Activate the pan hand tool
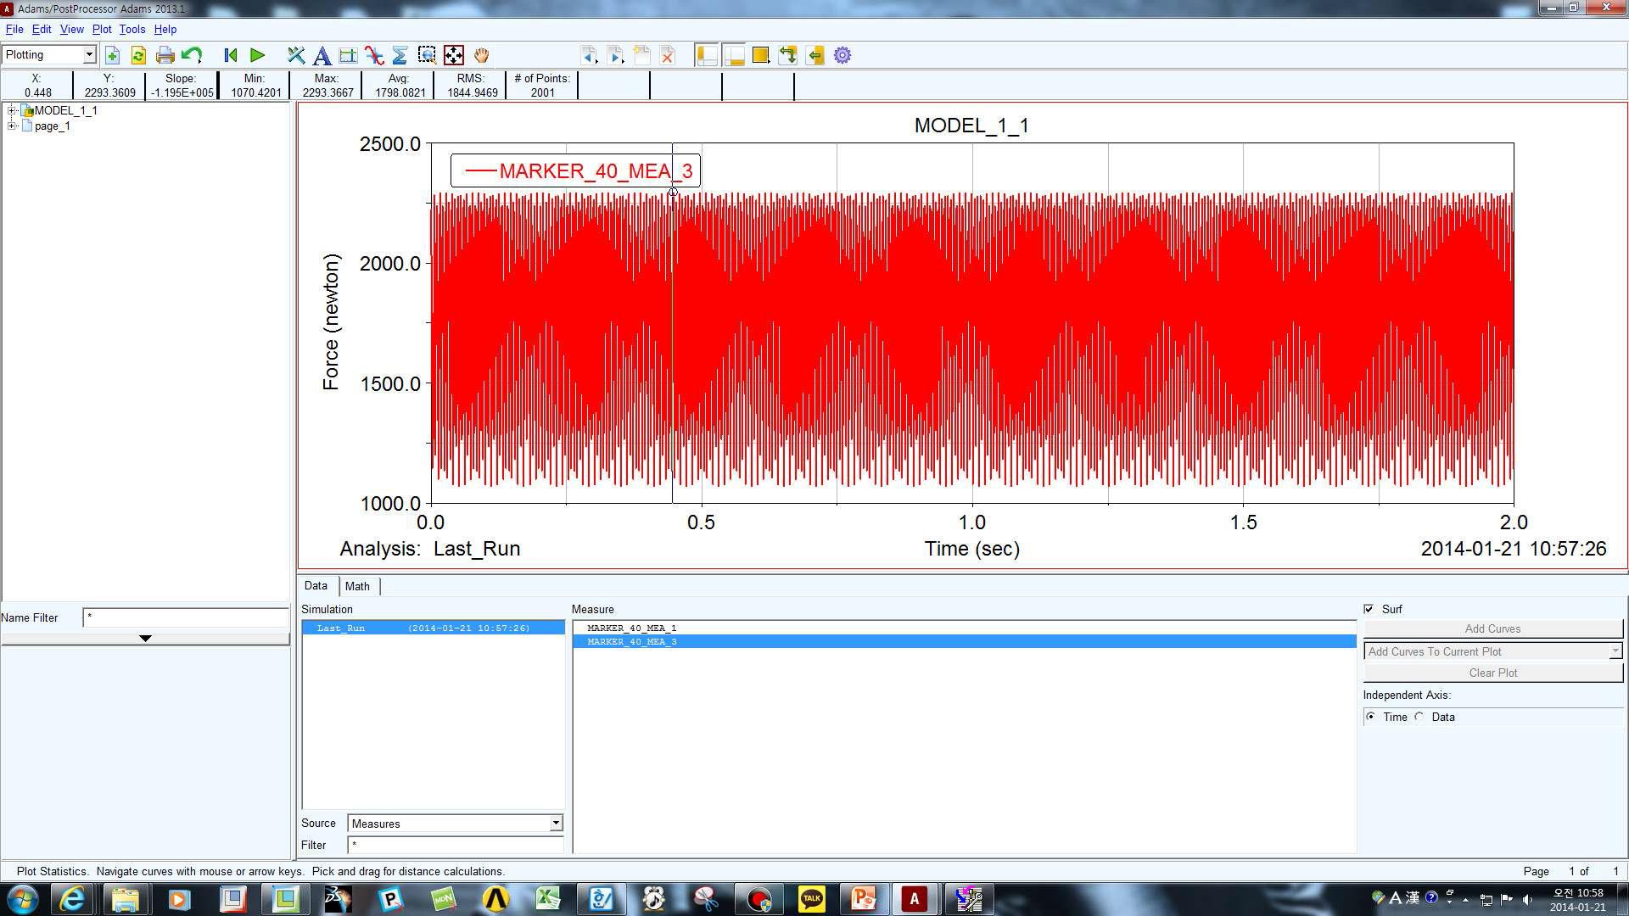 click(481, 56)
